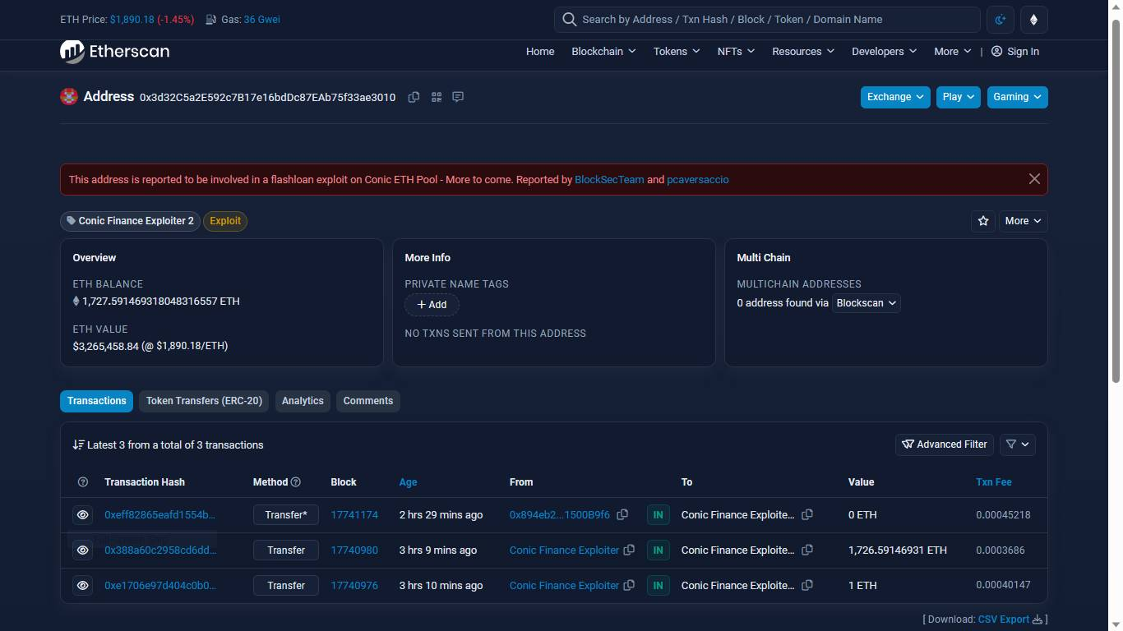Open address comments chat icon
Screen dimensions: 1123x631
(458, 97)
